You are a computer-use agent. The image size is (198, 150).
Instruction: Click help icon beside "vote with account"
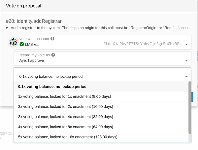pos(52,39)
